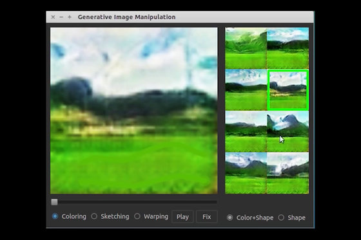The height and width of the screenshot is (240, 361).
Task: Click the Play button
Action: pos(182,217)
